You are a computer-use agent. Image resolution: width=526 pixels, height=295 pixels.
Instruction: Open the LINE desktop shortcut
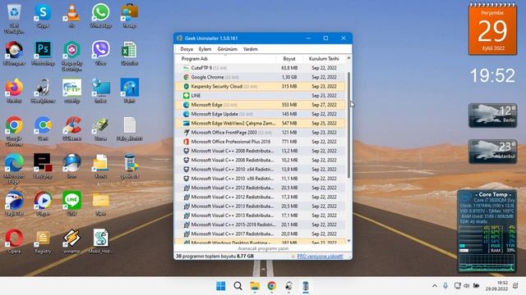tap(72, 202)
